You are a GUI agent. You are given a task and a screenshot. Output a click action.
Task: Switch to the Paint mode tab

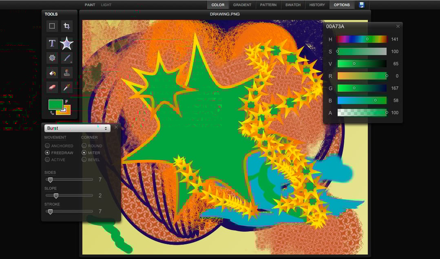point(90,5)
